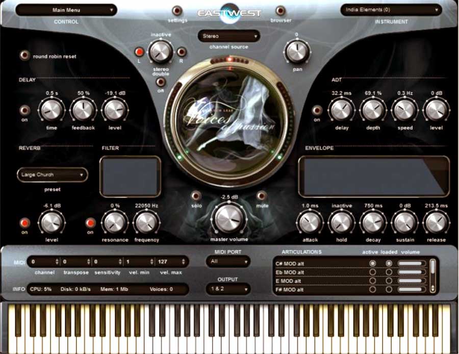459x354 pixels.
Task: Click the vel. min stepper arrows
Action: coord(151,262)
